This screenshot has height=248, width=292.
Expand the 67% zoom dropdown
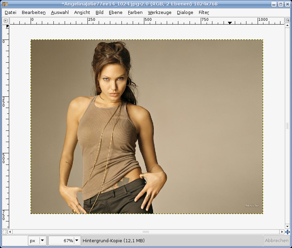tap(77, 241)
